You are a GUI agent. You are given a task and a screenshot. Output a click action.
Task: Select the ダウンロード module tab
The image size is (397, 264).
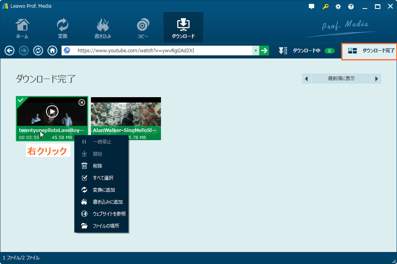pyautogui.click(x=183, y=27)
